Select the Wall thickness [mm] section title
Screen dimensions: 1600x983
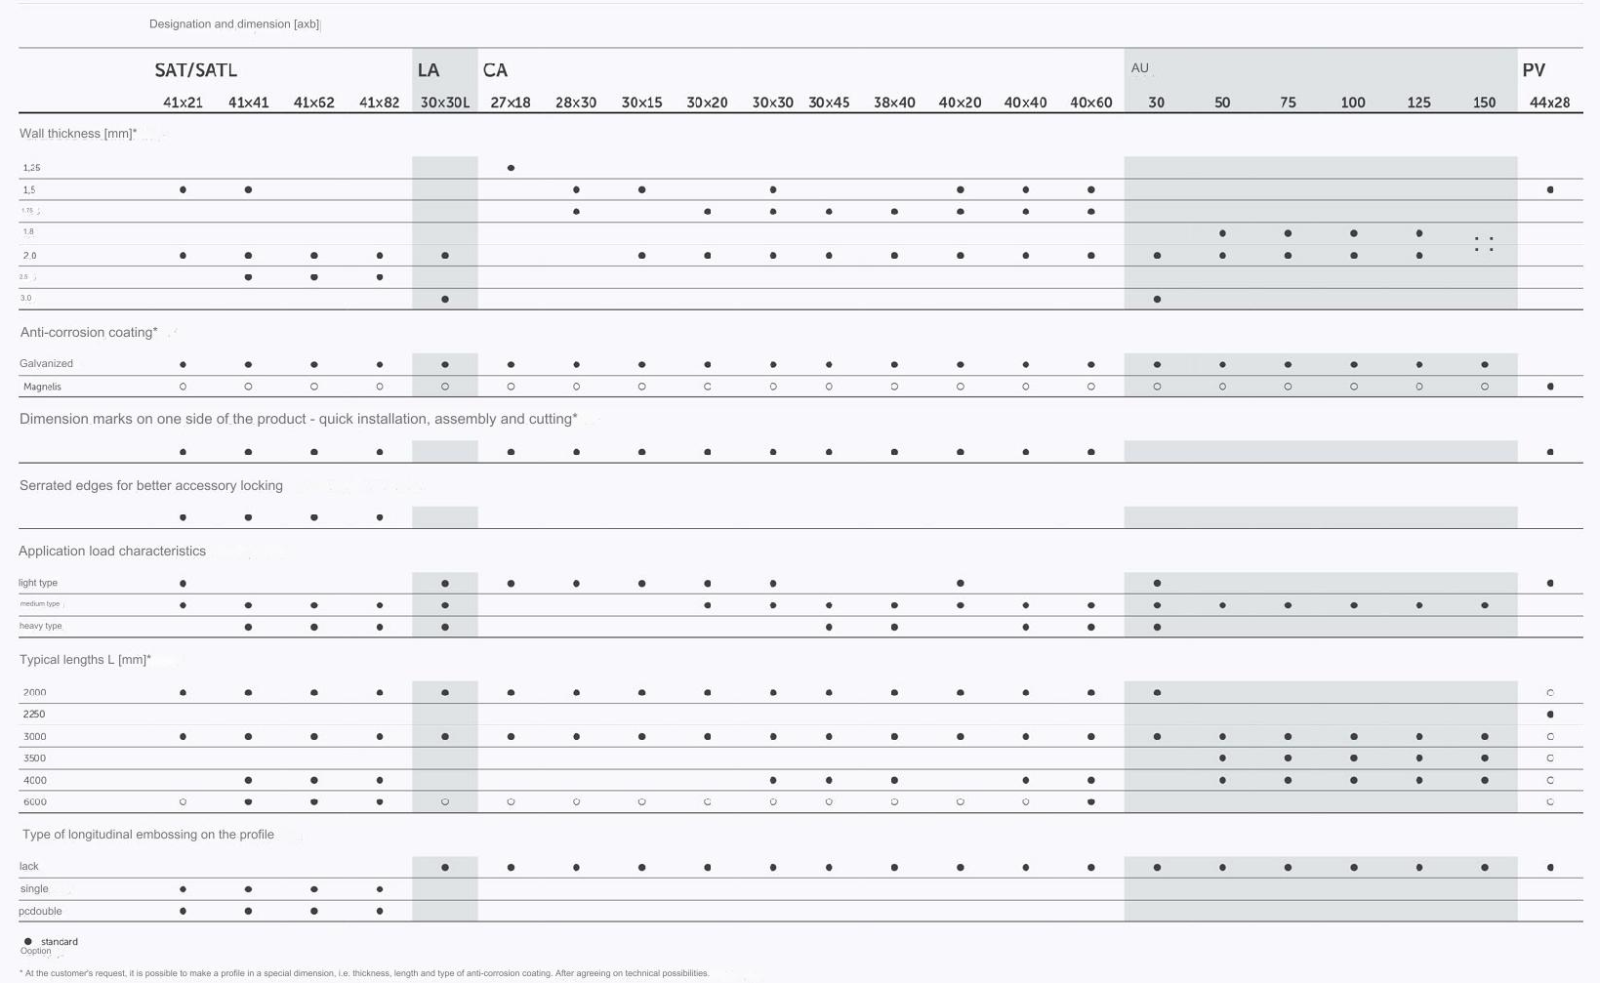78,133
